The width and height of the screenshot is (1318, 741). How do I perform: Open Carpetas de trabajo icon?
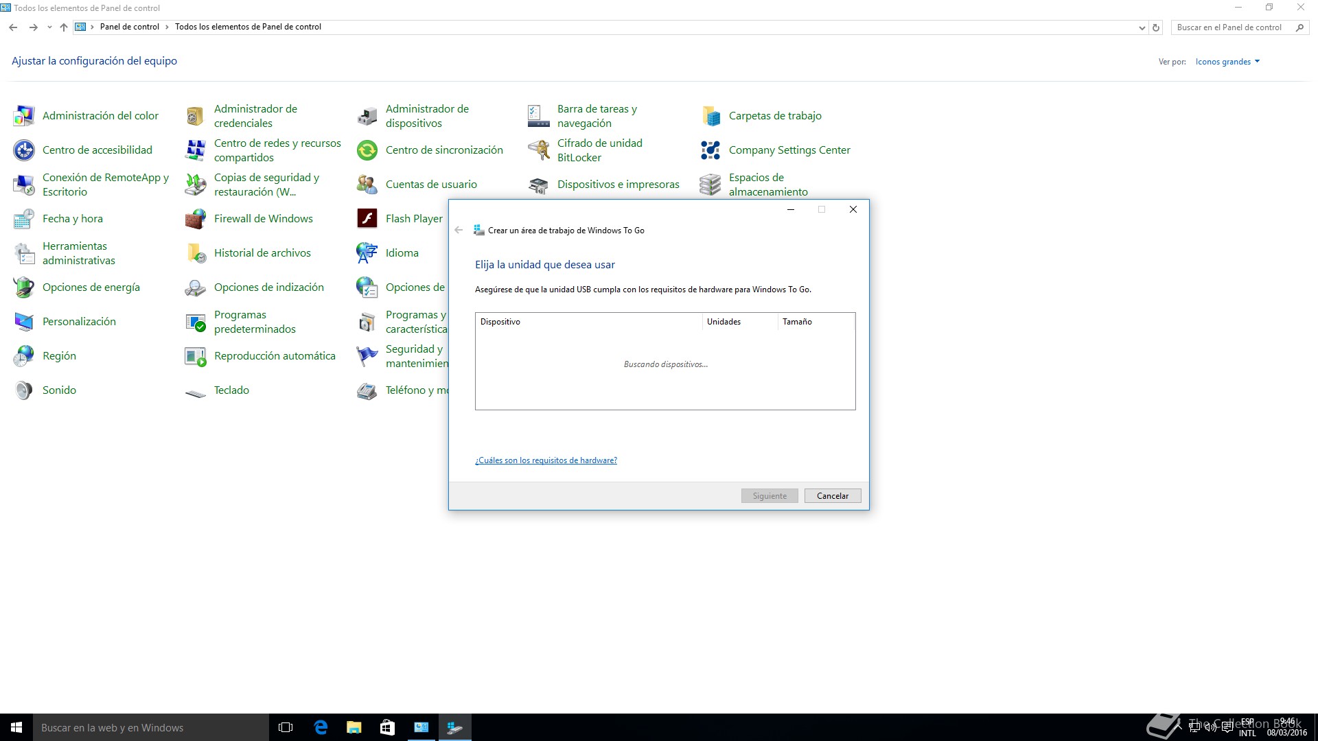[x=710, y=116]
